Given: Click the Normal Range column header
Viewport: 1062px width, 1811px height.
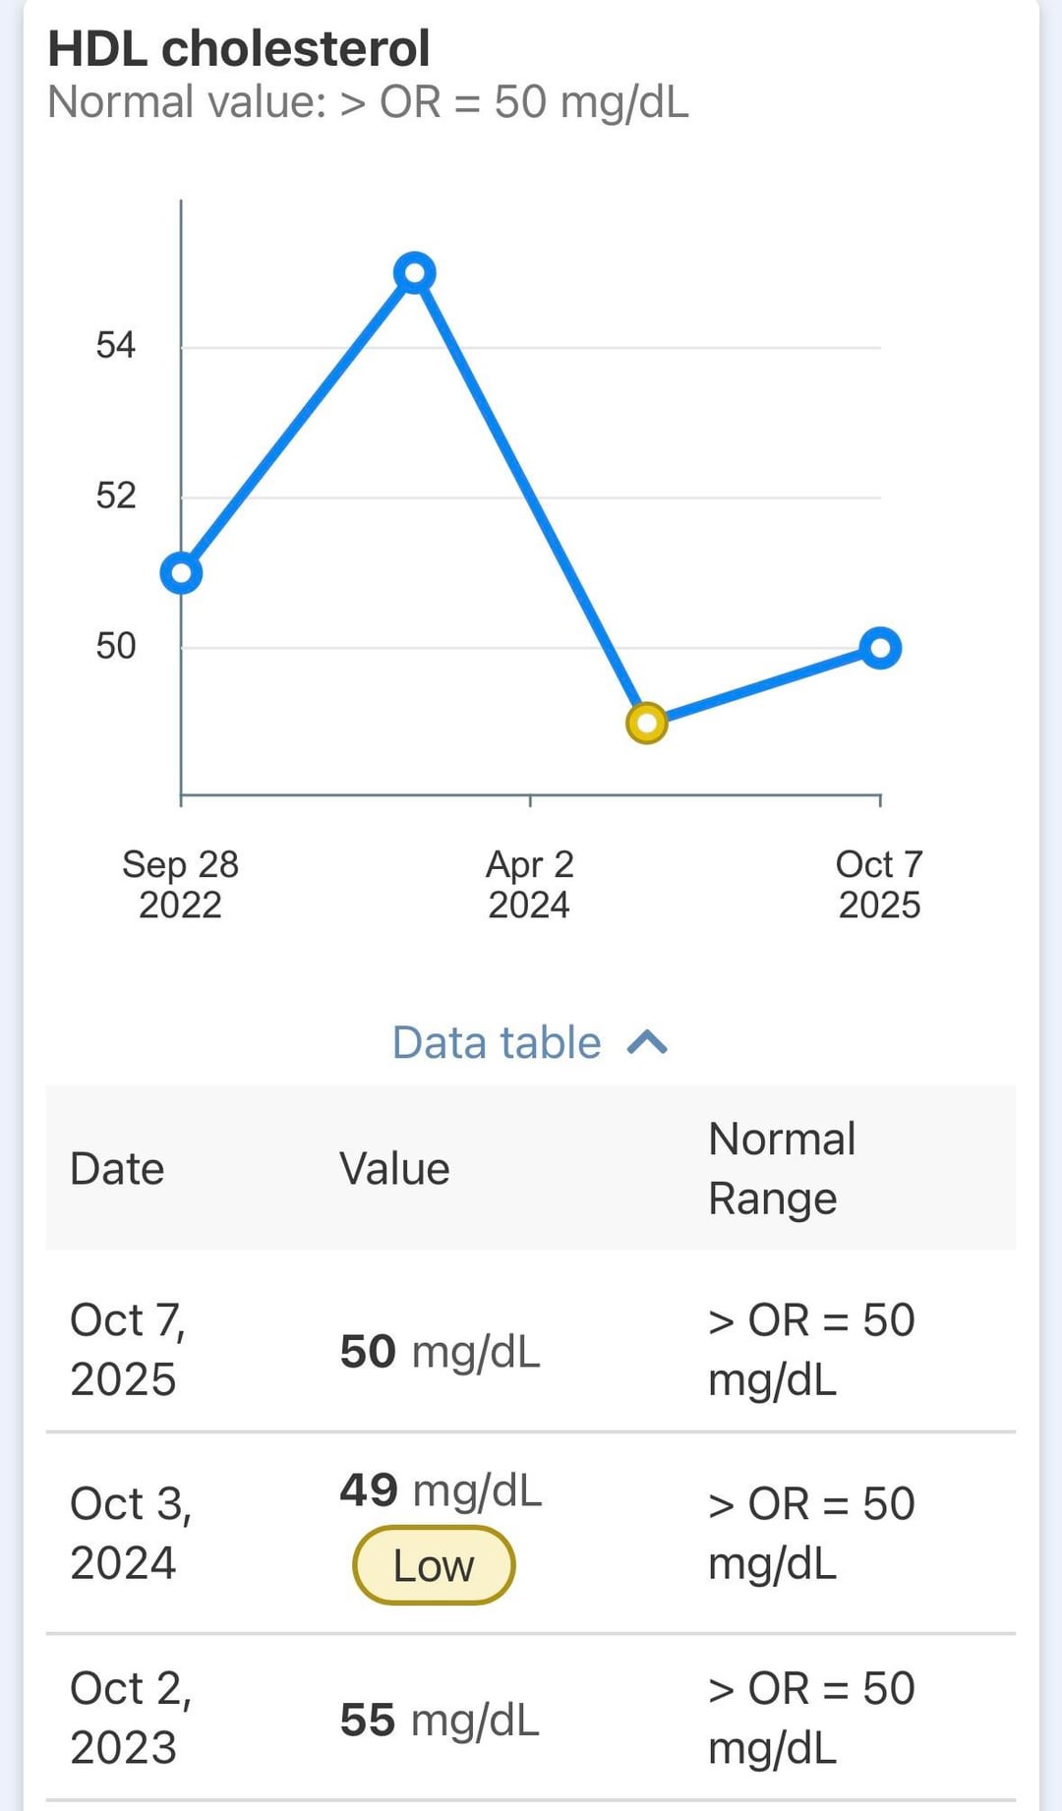Looking at the screenshot, I should tap(782, 1169).
